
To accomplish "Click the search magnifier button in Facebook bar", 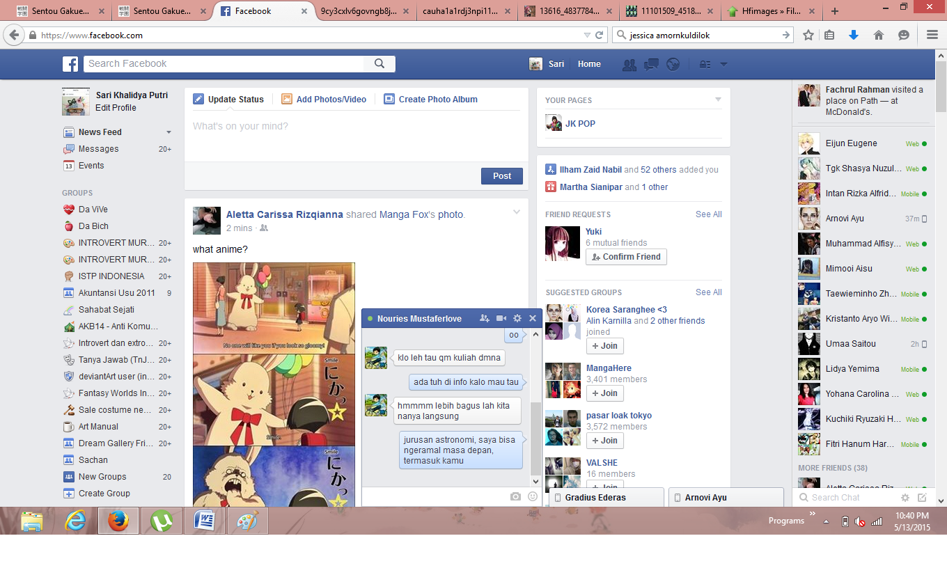I will (379, 64).
